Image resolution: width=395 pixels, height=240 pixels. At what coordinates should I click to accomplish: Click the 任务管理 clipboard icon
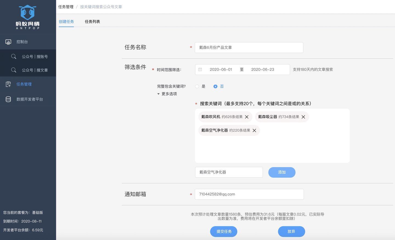pyautogui.click(x=8, y=84)
